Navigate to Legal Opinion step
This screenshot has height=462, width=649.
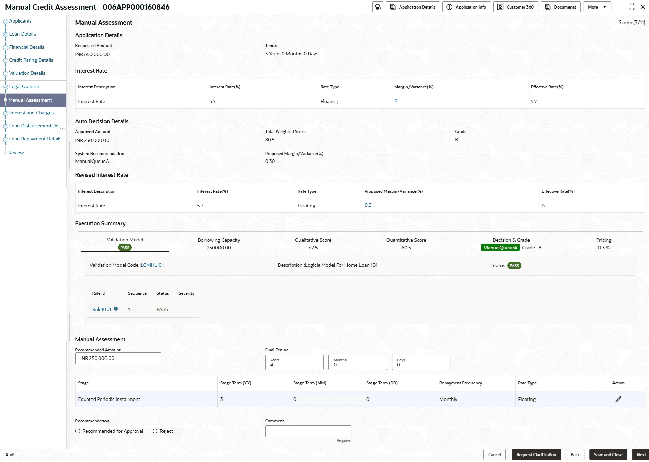(24, 87)
